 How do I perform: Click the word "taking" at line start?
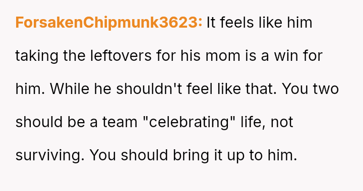(x=37, y=56)
